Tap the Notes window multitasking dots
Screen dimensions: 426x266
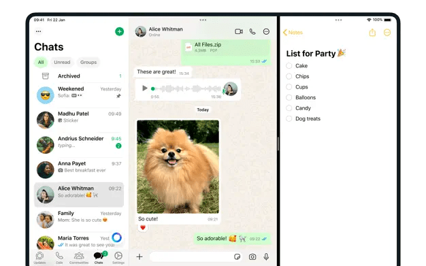[338, 20]
